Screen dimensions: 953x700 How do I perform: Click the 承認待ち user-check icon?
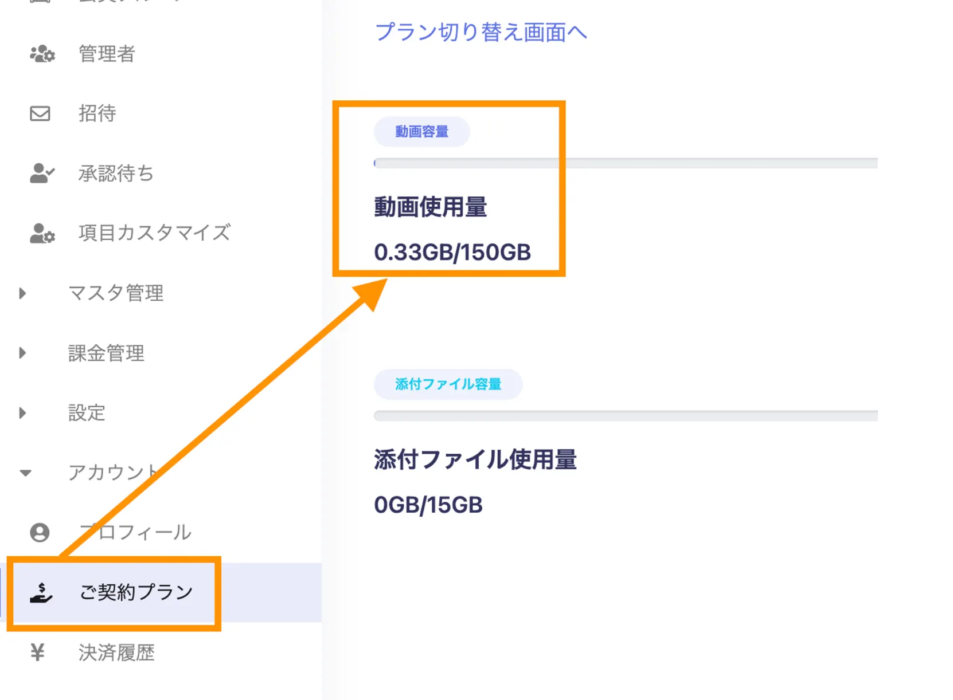pos(42,173)
